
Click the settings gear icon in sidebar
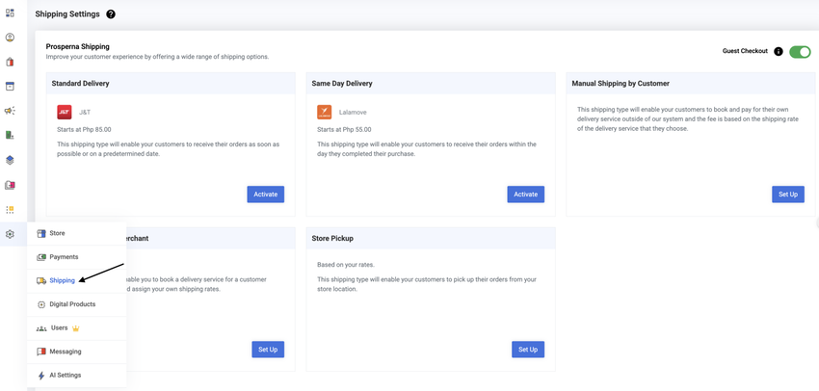[10, 234]
